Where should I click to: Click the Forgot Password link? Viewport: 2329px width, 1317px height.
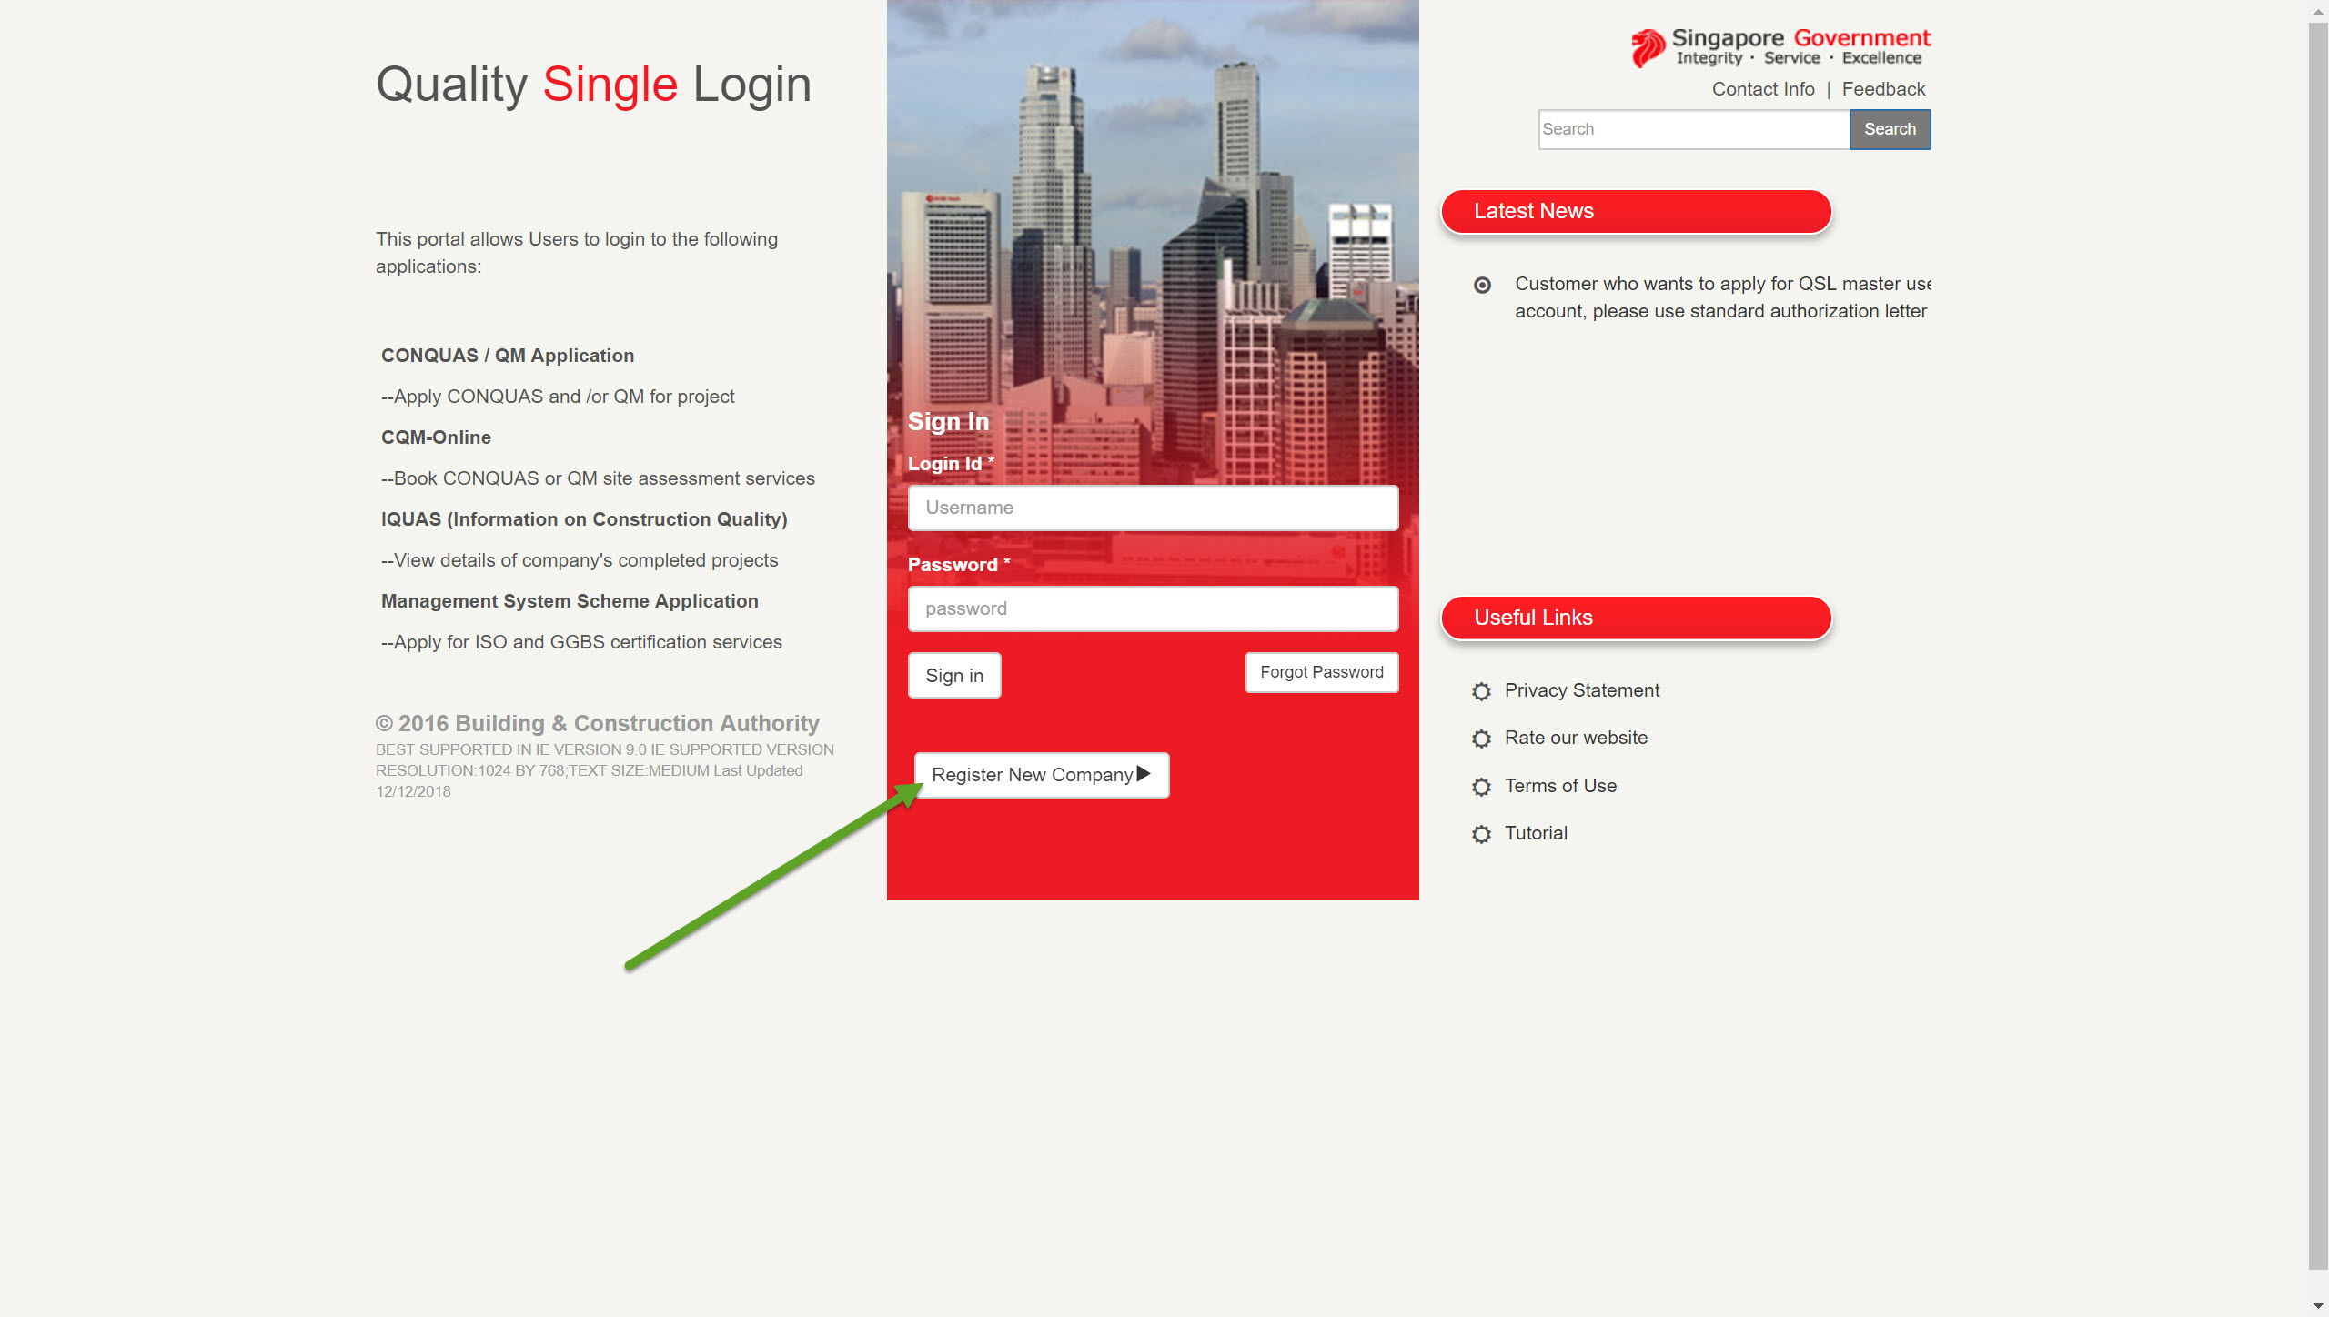point(1321,671)
